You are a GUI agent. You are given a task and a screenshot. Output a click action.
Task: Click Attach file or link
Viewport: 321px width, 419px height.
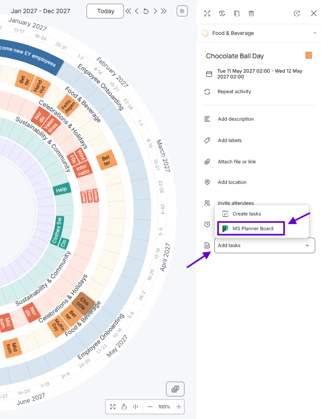[237, 162]
